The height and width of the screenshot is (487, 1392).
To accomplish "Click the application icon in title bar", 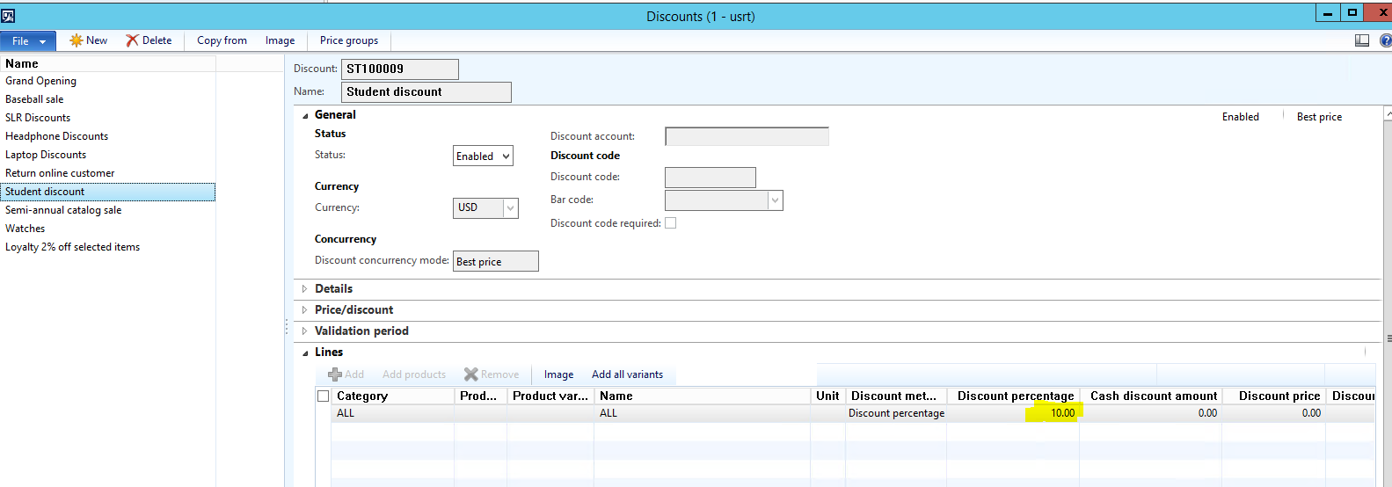I will pyautogui.click(x=8, y=16).
